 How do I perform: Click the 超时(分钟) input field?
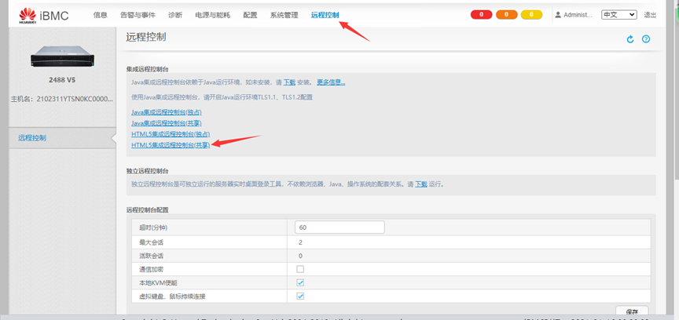(339, 227)
